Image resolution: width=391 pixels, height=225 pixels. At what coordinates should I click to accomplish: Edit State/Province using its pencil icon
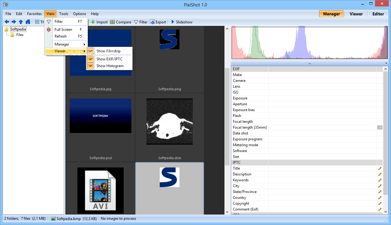coord(380,192)
